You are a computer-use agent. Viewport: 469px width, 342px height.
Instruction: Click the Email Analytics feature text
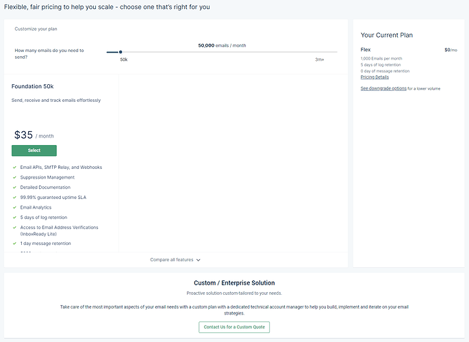[x=36, y=207]
